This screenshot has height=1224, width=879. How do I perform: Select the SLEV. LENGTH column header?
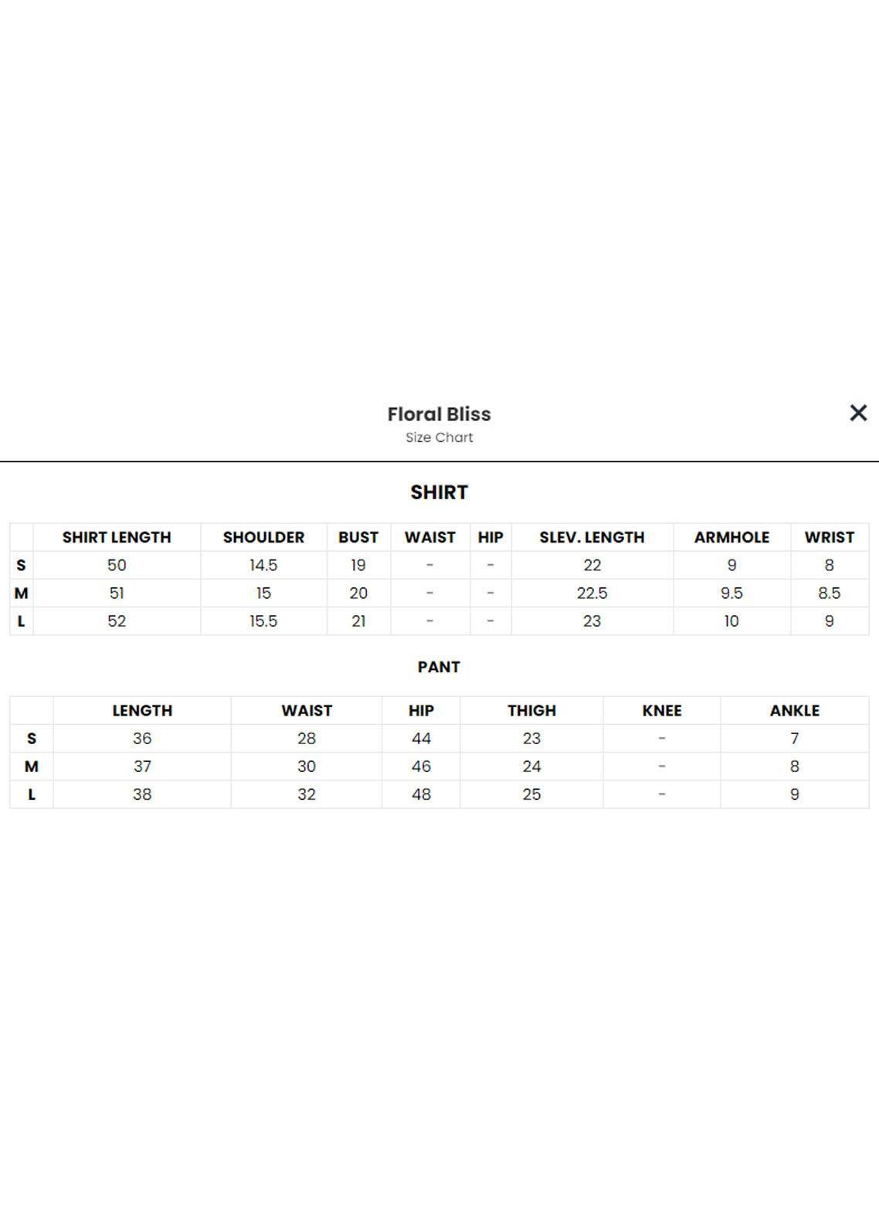(592, 537)
